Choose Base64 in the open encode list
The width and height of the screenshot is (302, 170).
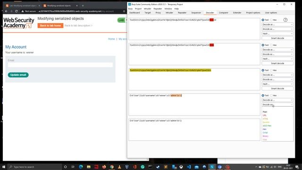click(266, 122)
